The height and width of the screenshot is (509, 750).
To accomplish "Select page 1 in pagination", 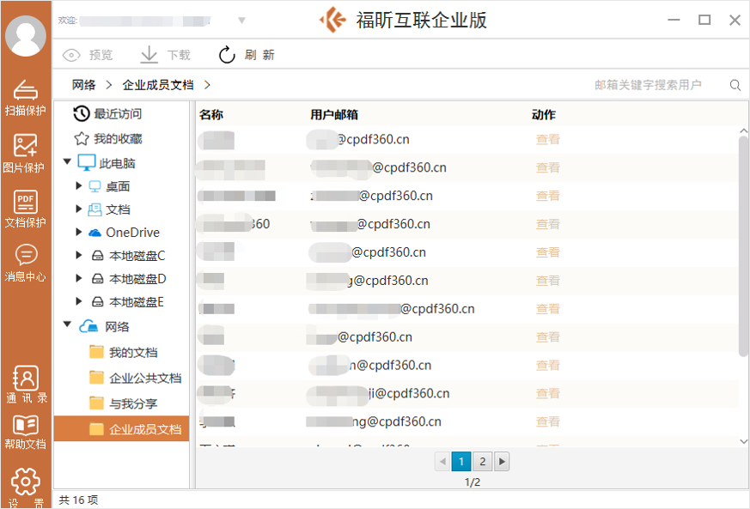I will 461,461.
